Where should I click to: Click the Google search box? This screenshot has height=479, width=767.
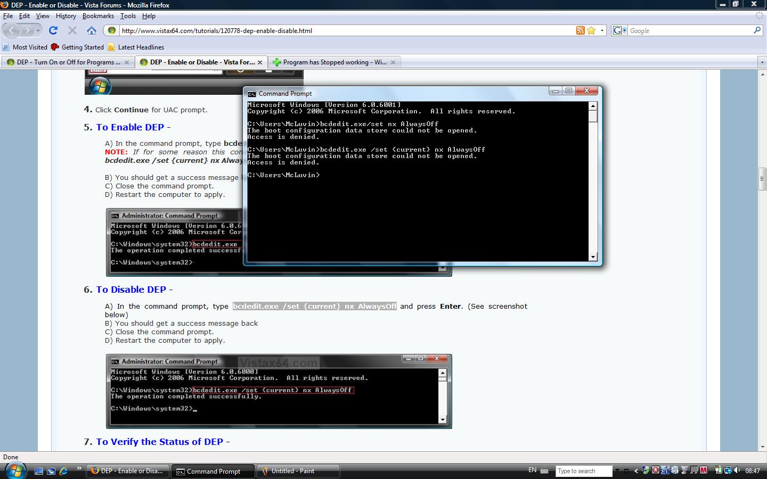click(690, 30)
